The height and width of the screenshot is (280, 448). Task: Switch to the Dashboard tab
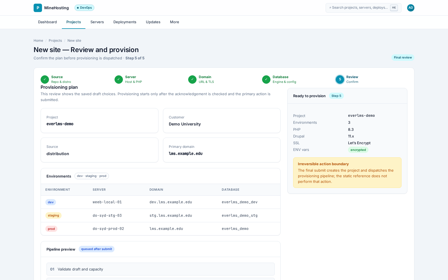coord(47,22)
